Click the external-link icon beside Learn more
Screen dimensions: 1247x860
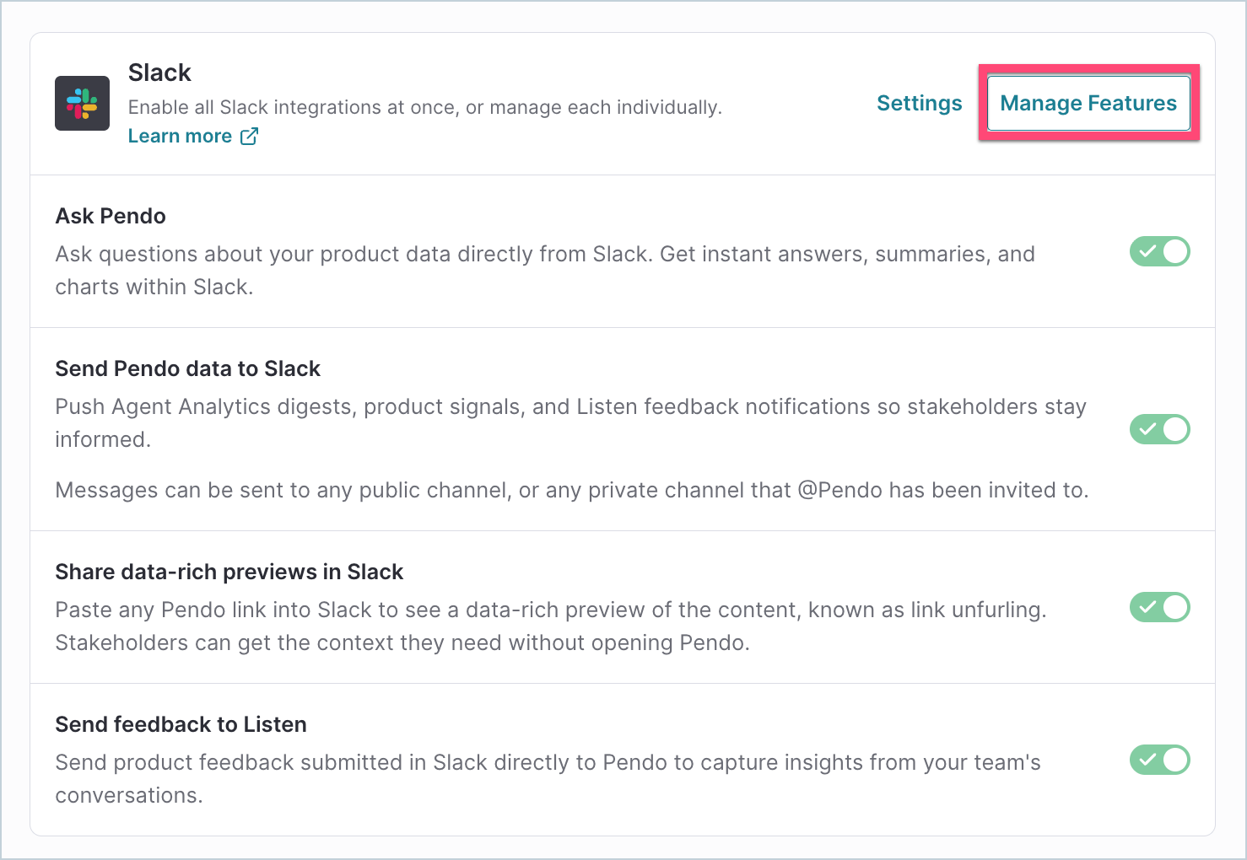(249, 136)
